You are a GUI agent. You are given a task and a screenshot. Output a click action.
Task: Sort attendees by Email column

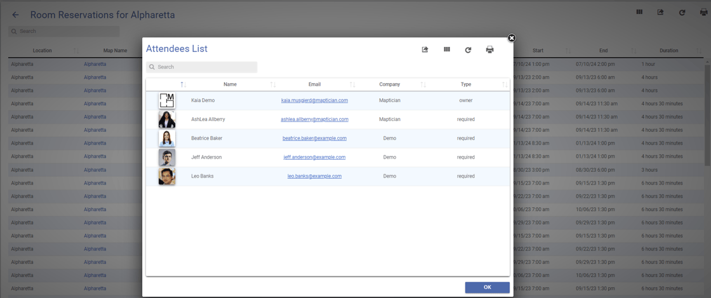click(x=314, y=84)
